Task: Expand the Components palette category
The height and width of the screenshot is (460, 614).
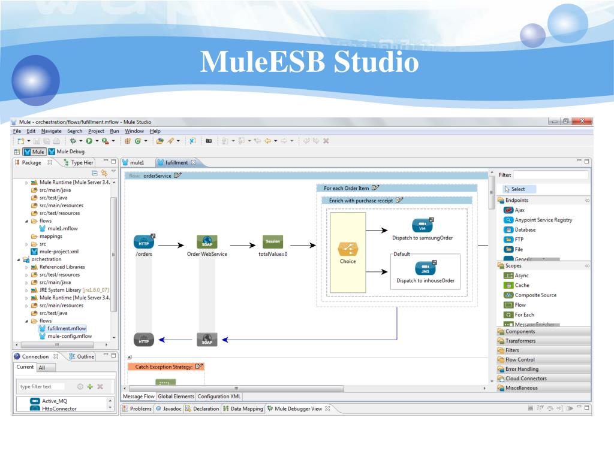Action: 544,331
